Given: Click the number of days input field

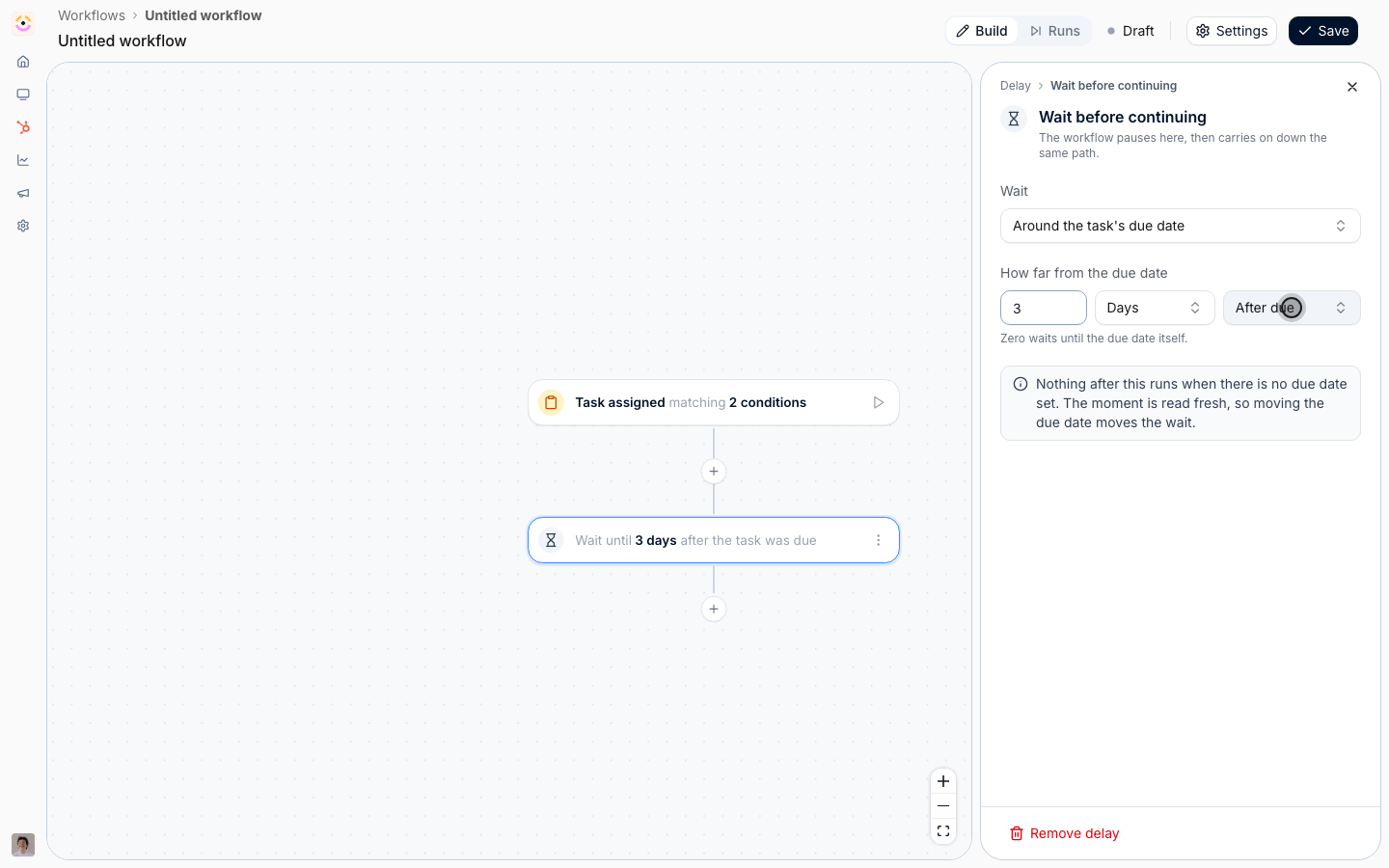Looking at the screenshot, I should [1044, 308].
